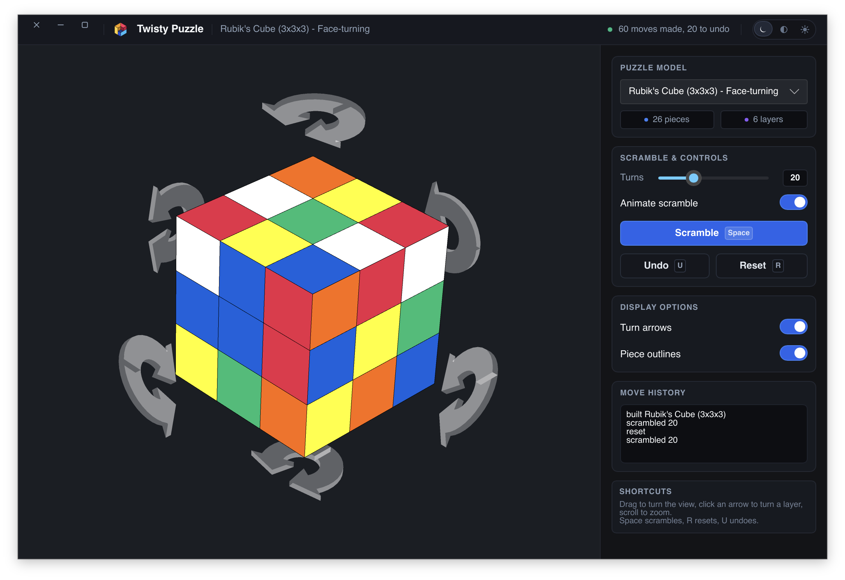Viewport: 845px width, 580px height.
Task: Click the Undo button
Action: tap(664, 266)
